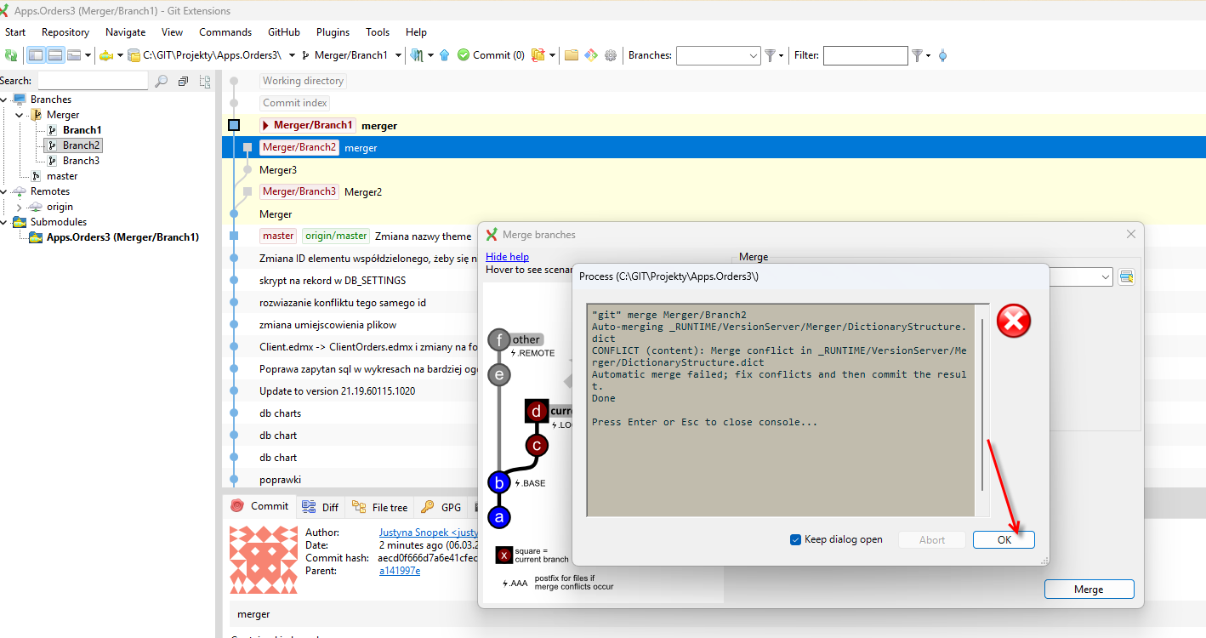This screenshot has width=1206, height=638.
Task: Collapse the Branches tree node
Action: coord(4,100)
